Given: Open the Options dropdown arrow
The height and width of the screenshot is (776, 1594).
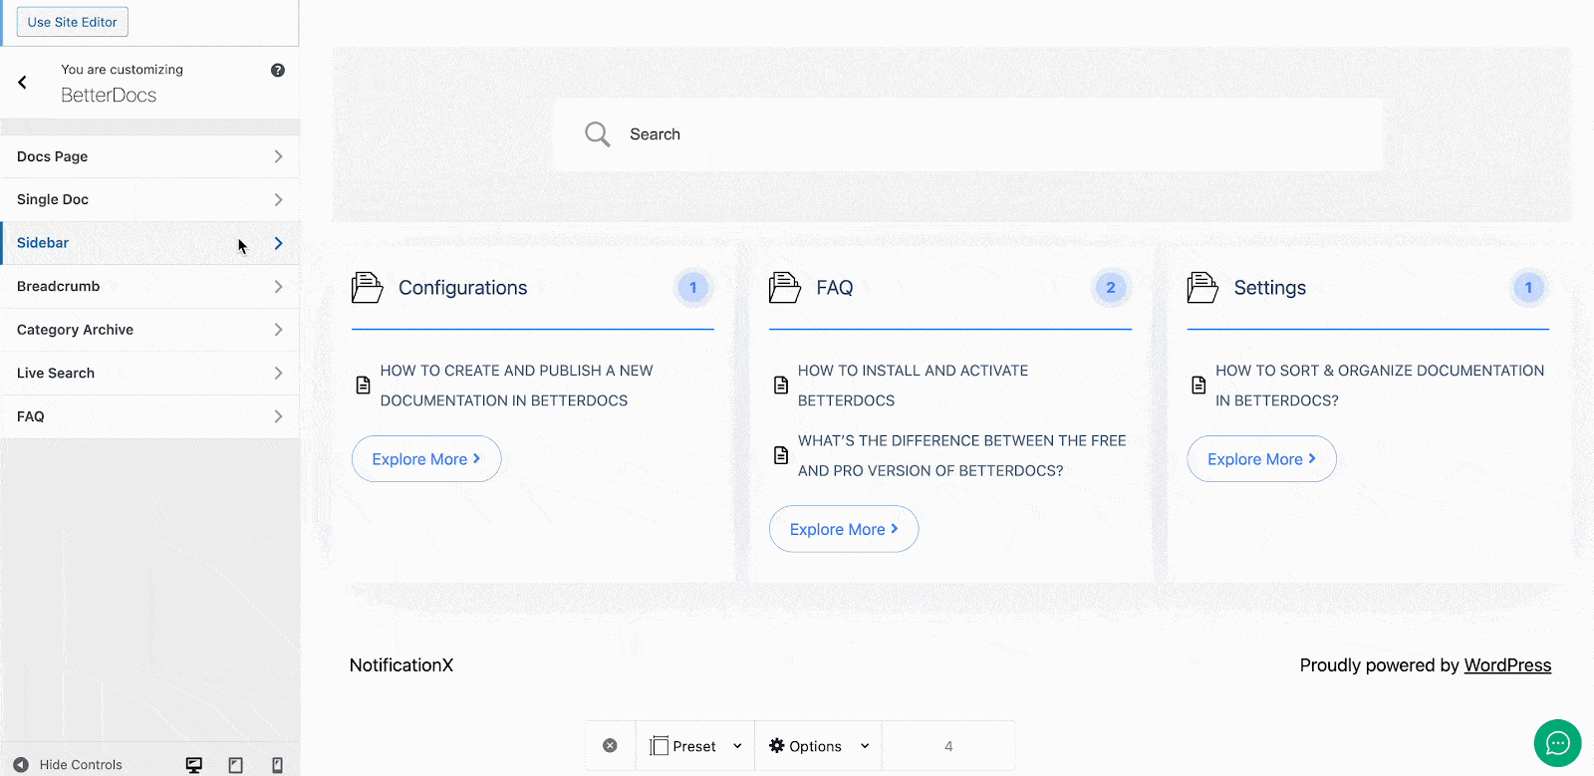Looking at the screenshot, I should (865, 746).
